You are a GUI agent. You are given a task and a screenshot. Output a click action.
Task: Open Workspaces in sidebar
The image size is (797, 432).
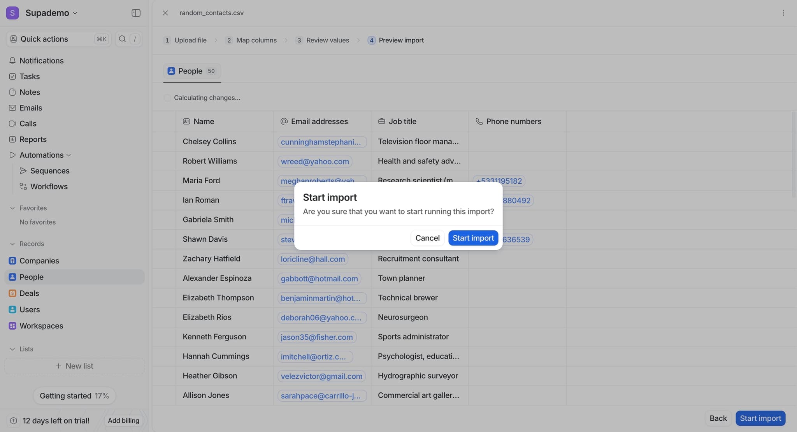[41, 326]
